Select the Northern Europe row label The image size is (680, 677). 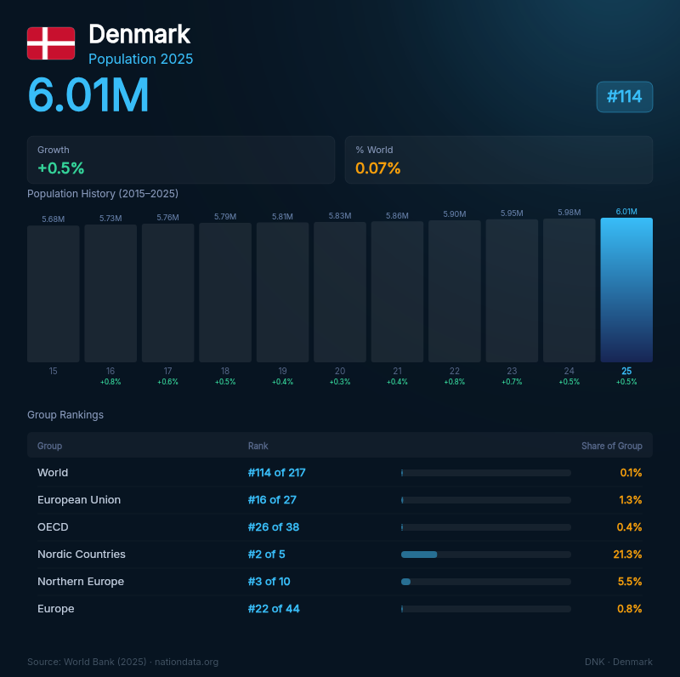81,582
